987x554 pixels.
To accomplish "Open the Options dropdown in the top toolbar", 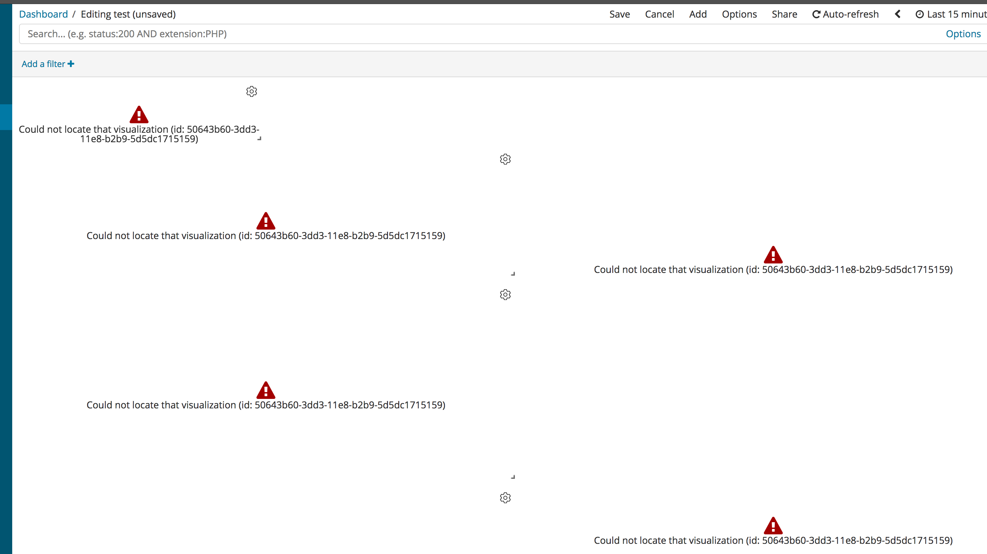I will [x=739, y=14].
